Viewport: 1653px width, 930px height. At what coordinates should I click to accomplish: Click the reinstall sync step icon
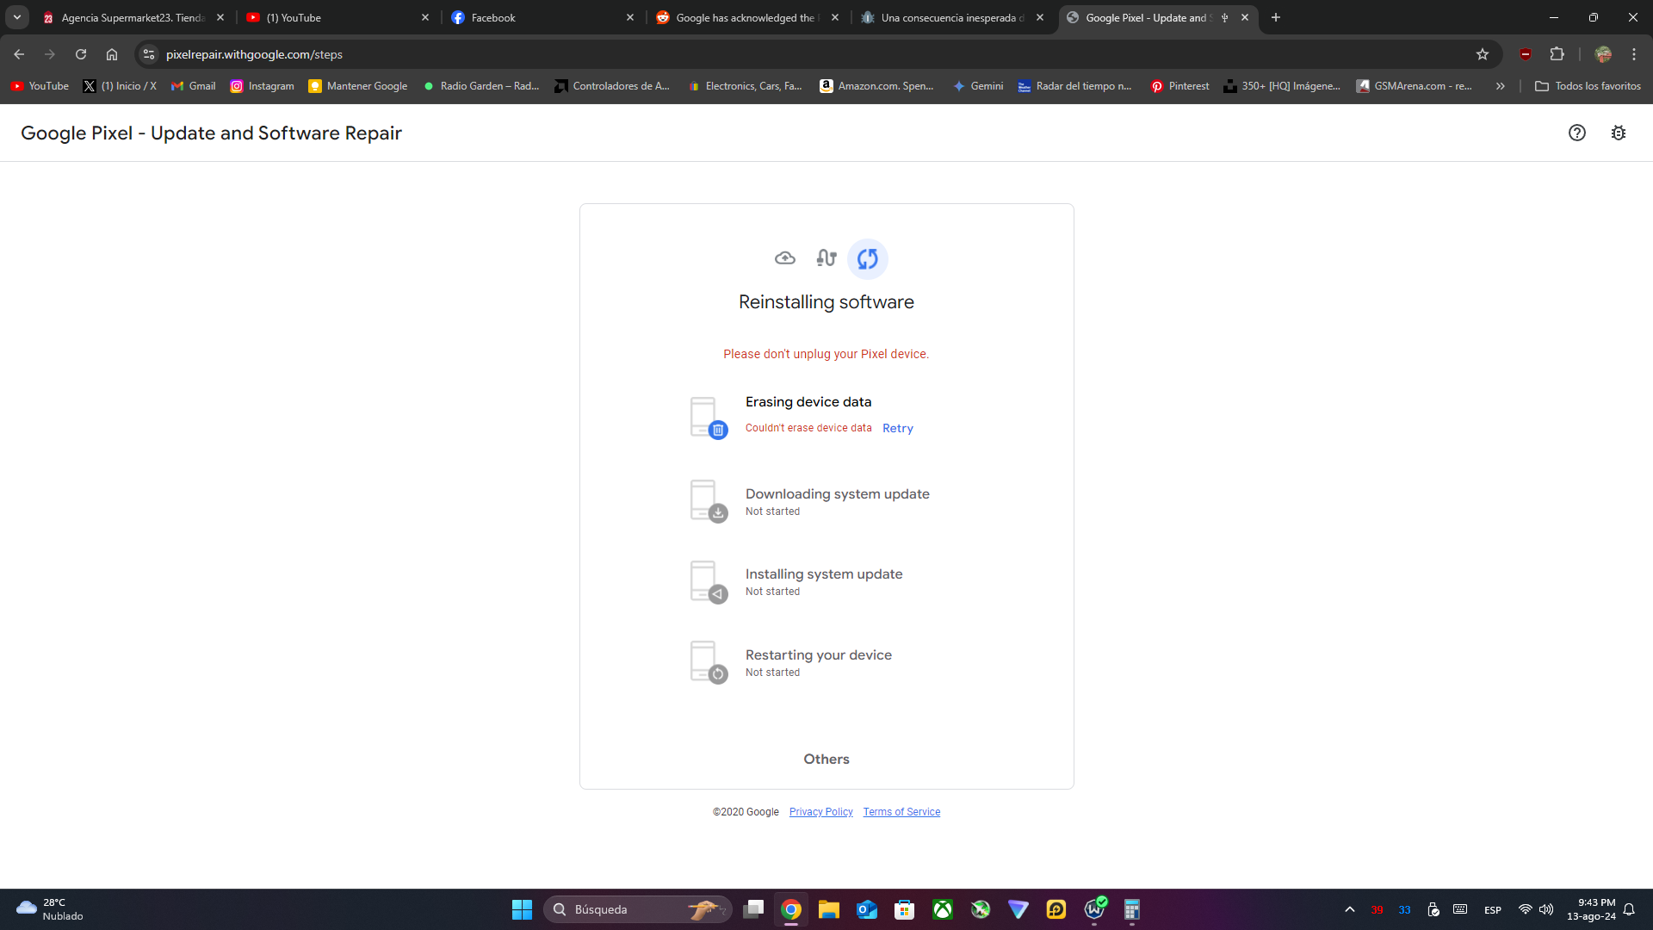[x=868, y=258]
